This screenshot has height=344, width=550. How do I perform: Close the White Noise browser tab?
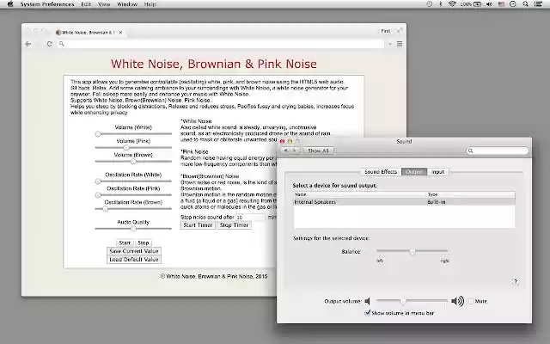tap(120, 33)
